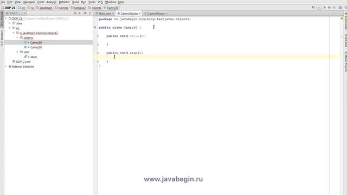Image resolution: width=347 pixels, height=195 pixels.
Task: Collapse the ru.javabegin.training.fastjava2 package node
Action: click(14, 32)
